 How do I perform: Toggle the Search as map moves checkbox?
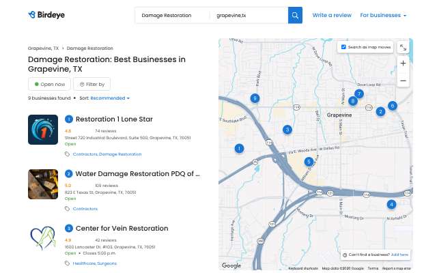pos(343,47)
